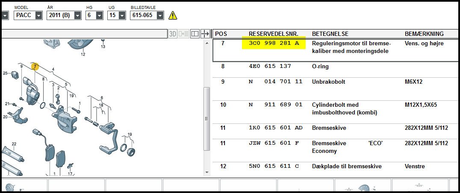This screenshot has width=460, height=193.
Task: Click the collapse panel arrows icon
Action: (205, 34)
